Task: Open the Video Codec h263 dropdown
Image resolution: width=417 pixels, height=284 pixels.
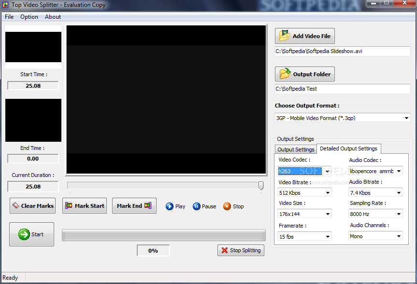Action: [x=328, y=171]
